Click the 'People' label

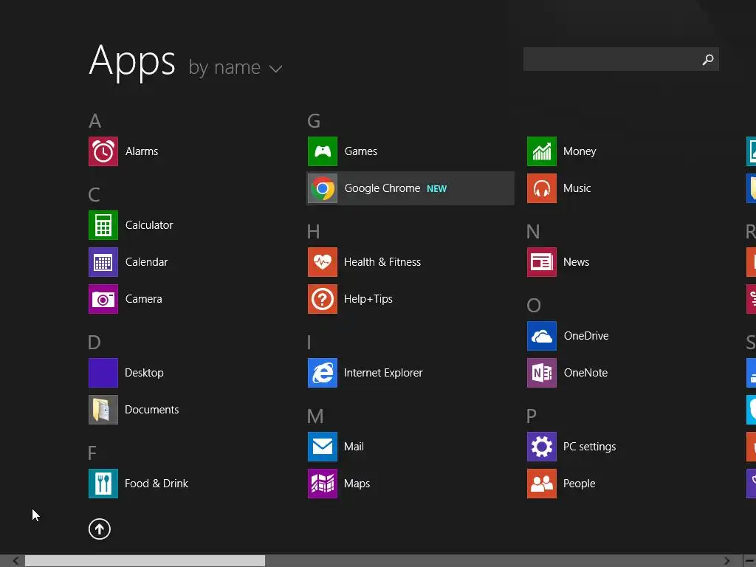click(x=579, y=484)
